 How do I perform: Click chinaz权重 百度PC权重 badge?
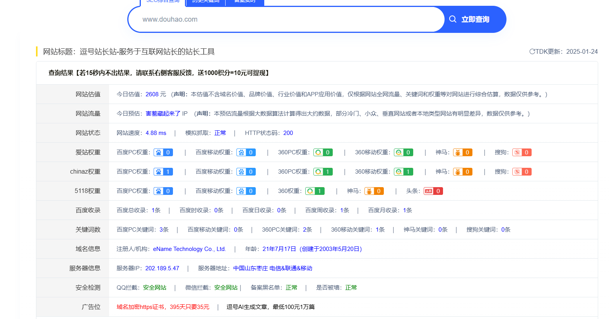coord(163,172)
